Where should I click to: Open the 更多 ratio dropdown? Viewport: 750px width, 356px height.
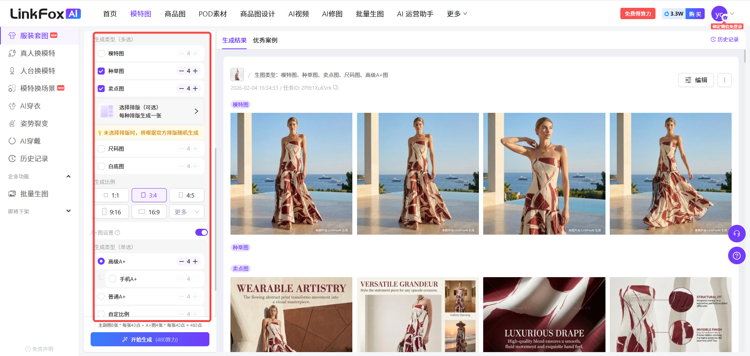[x=187, y=212]
